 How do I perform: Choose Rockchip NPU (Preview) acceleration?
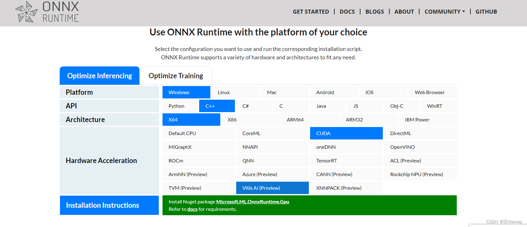[420, 174]
